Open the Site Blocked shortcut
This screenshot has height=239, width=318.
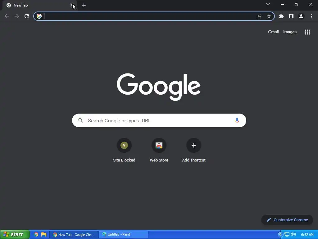click(x=124, y=150)
